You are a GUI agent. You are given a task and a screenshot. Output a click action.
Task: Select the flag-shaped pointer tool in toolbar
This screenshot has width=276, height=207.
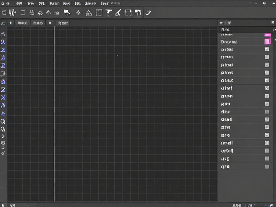coord(67,13)
